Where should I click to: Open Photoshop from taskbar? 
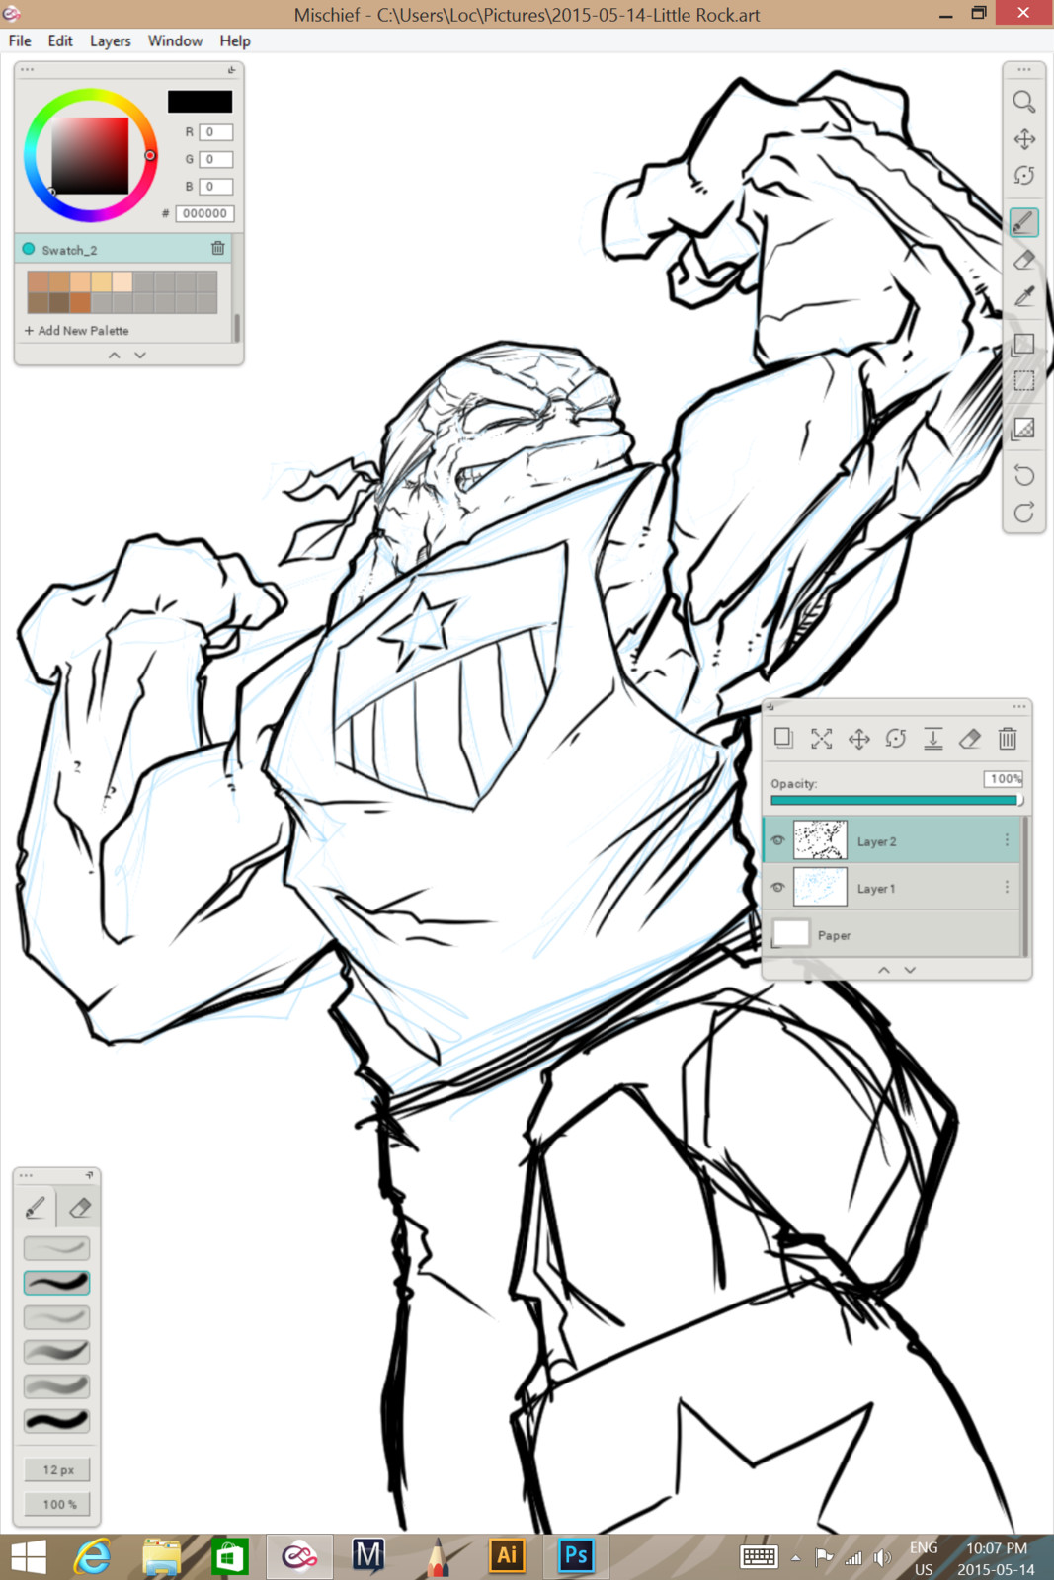click(x=575, y=1557)
